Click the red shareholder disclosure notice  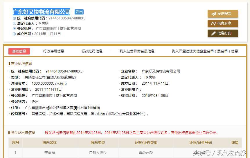coord(132,133)
